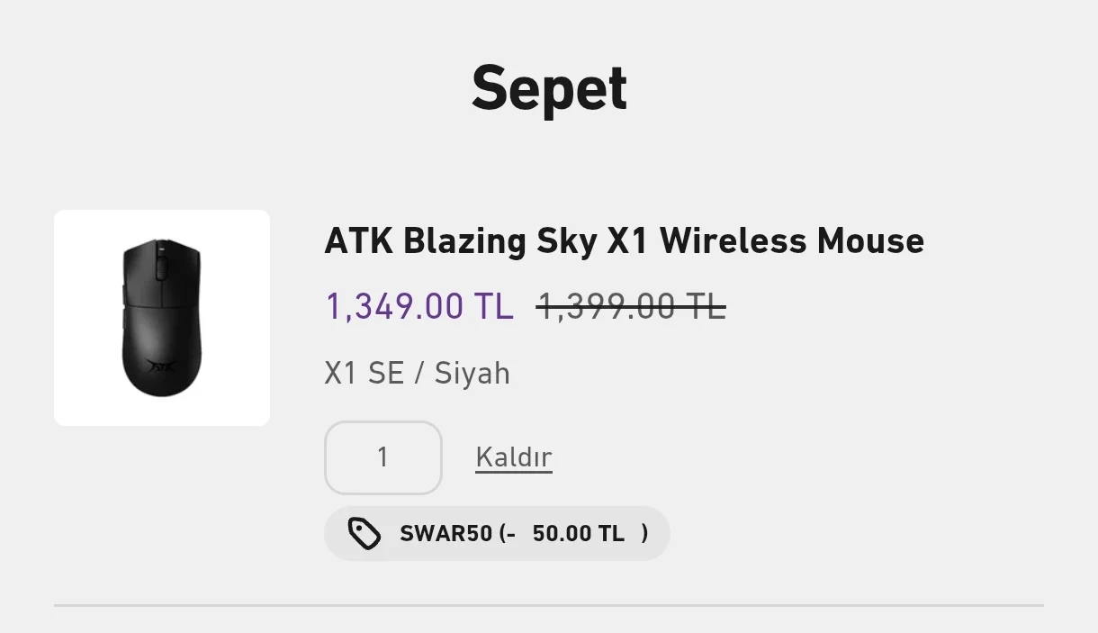The width and height of the screenshot is (1098, 633).
Task: Click the ATK logo on the mouse image
Action: tap(162, 366)
